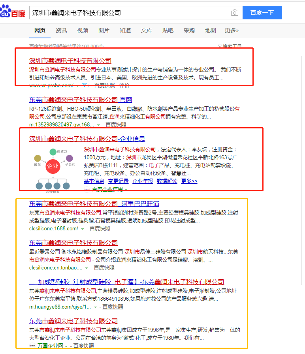This screenshot has height=354, width=305.
Task: Click the m.huangye88.com/qiye URL
Action: 60,307
